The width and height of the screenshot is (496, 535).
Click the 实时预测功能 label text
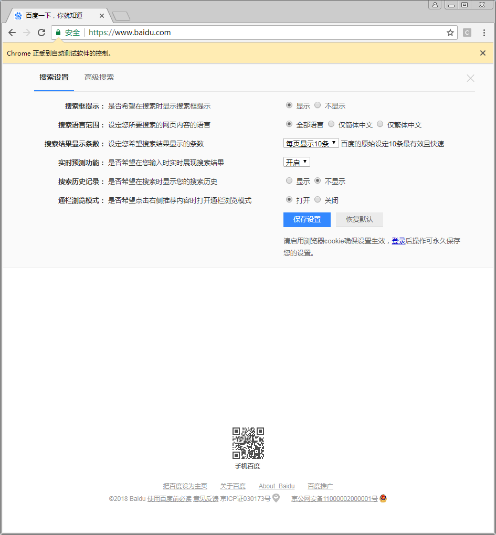pyautogui.click(x=81, y=163)
